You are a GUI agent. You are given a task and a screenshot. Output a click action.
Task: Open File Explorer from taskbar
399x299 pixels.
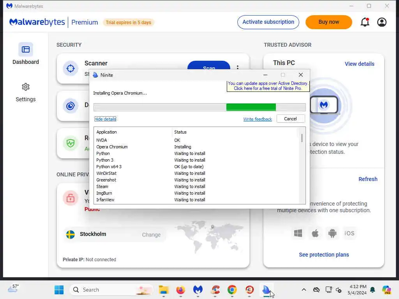tap(164, 290)
